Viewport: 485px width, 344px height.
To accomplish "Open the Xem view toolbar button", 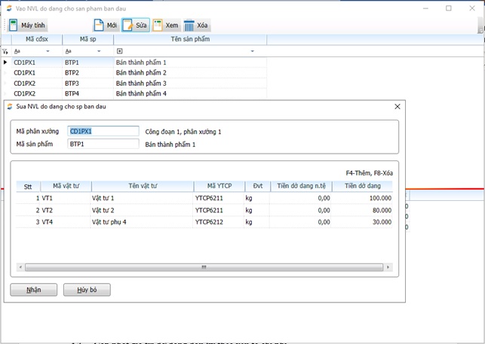I will click(x=166, y=26).
